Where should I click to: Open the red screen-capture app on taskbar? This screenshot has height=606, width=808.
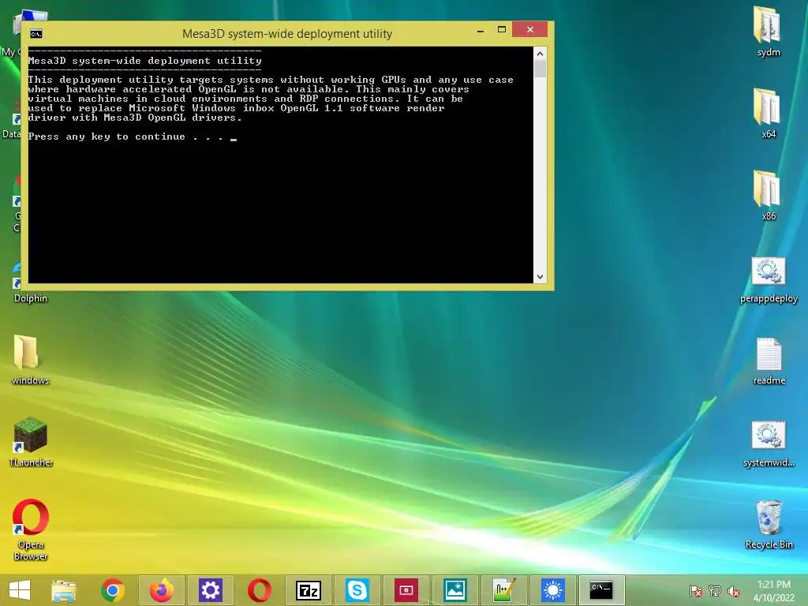tap(406, 590)
